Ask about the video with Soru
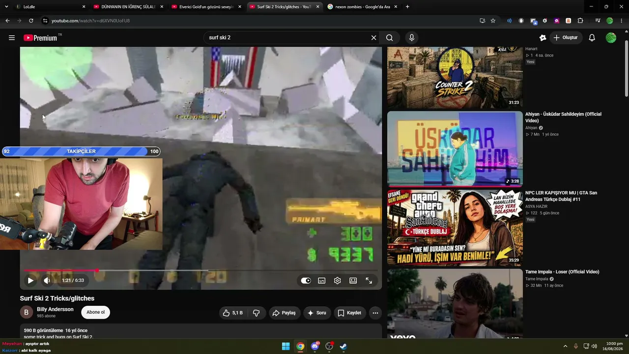Viewport: 629px width, 354px height. [x=317, y=313]
